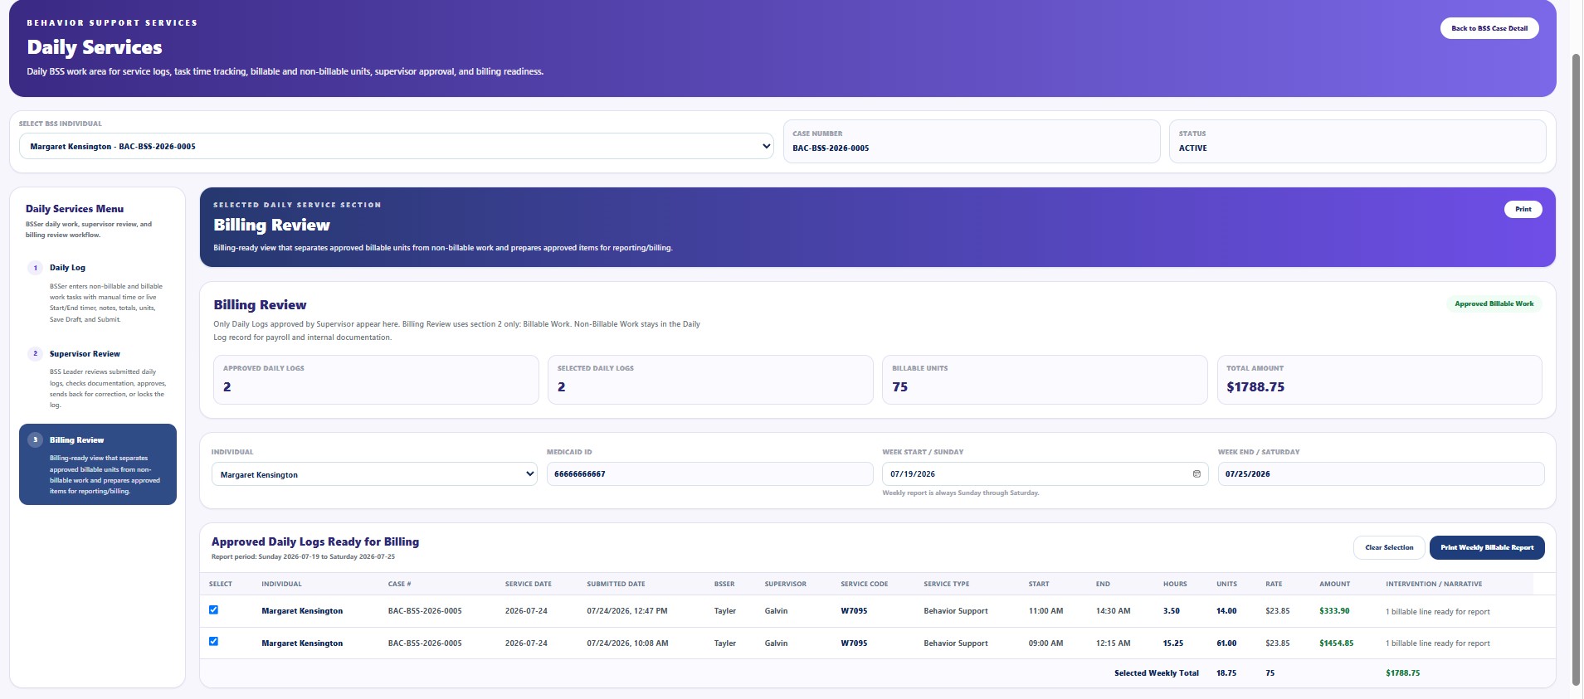Click start time 11:00 AM
Viewport: 1584px width, 699px height.
pos(1045,611)
